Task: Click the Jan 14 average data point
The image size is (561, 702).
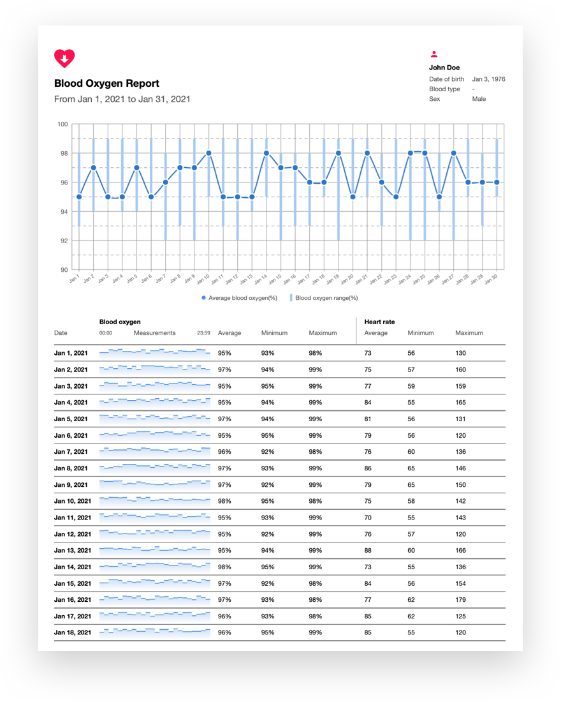Action: coord(266,153)
